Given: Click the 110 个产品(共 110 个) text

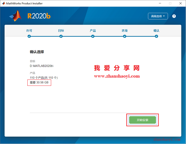Looking at the screenshot, I should click(44, 78).
